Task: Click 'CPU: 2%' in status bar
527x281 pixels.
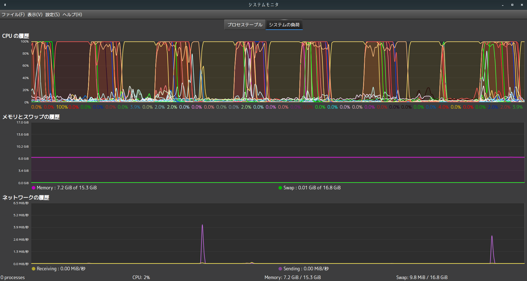Action: [141, 277]
